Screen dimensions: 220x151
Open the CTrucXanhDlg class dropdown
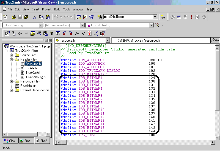(x=41, y=25)
